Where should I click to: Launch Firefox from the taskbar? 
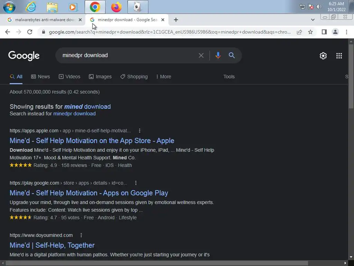116,7
